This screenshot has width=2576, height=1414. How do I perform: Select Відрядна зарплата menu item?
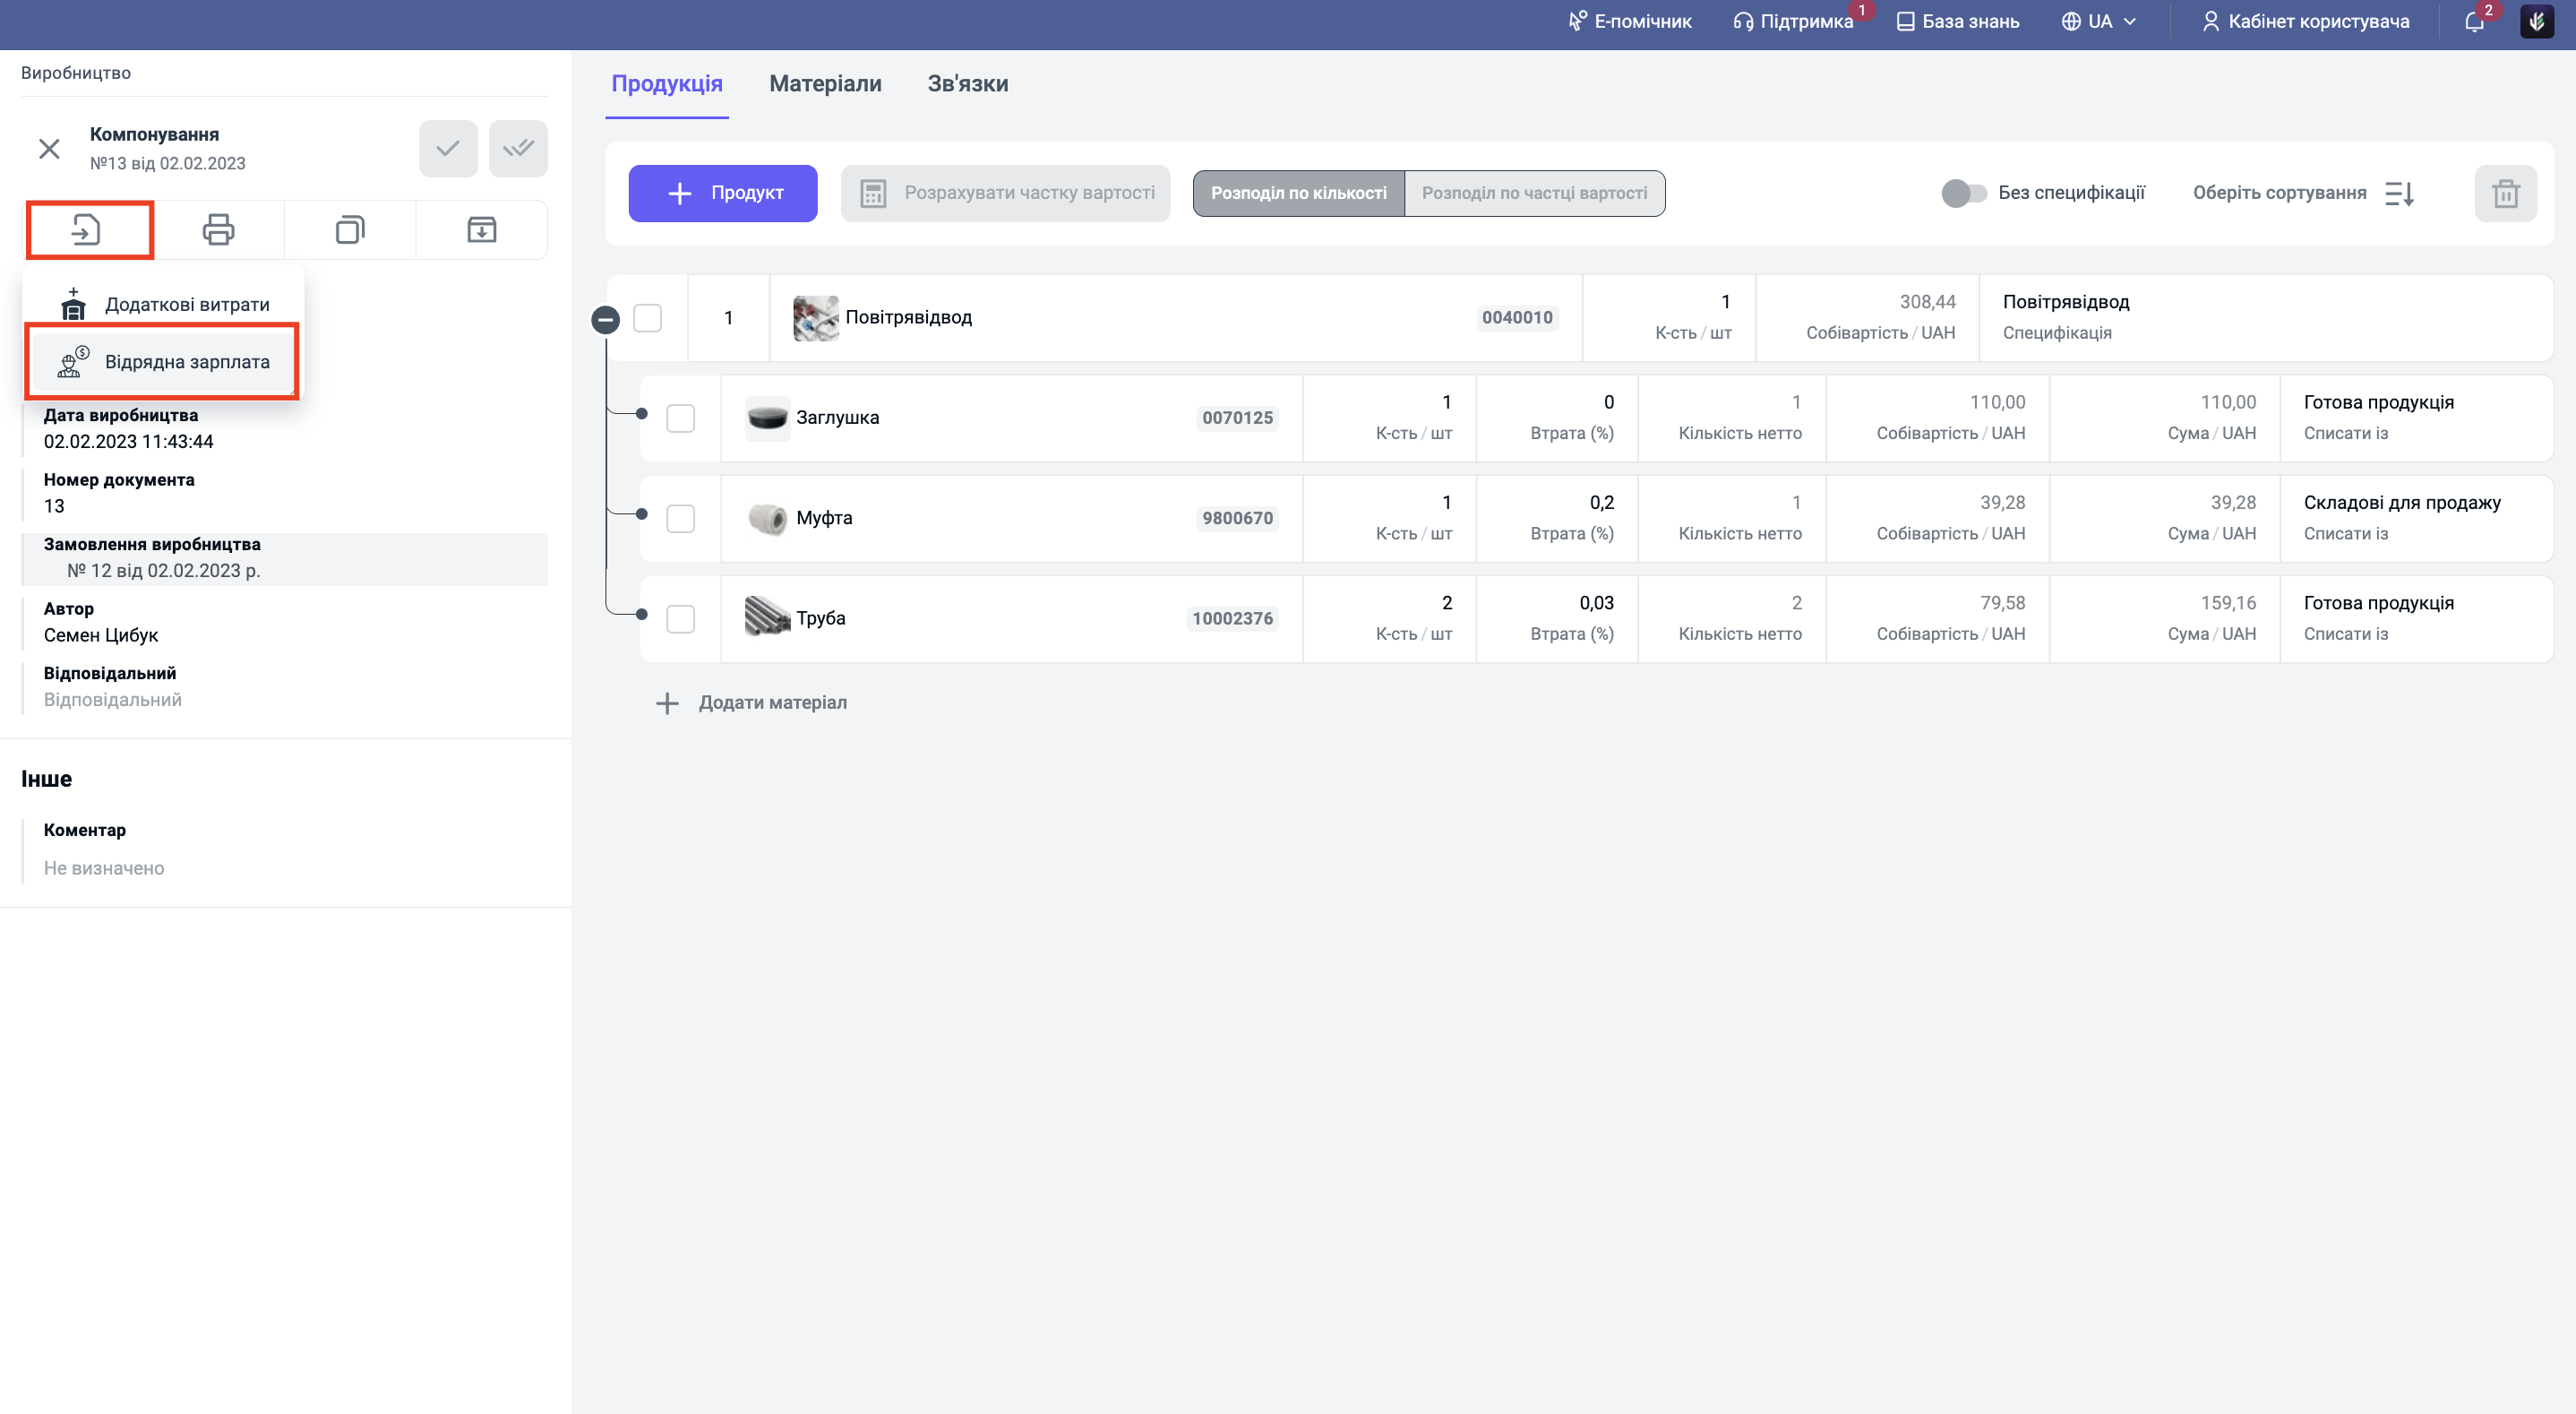(187, 361)
